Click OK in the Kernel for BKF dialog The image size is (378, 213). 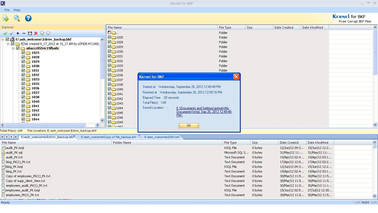pos(189,126)
